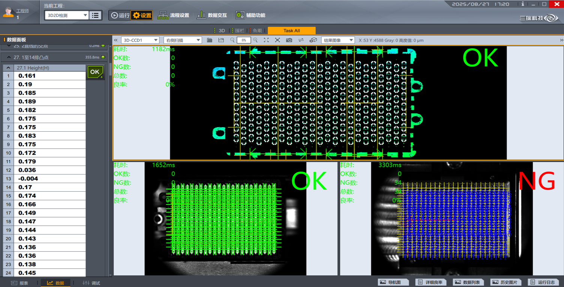
Task: Click the swap arrows icon
Action: pyautogui.click(x=301, y=40)
